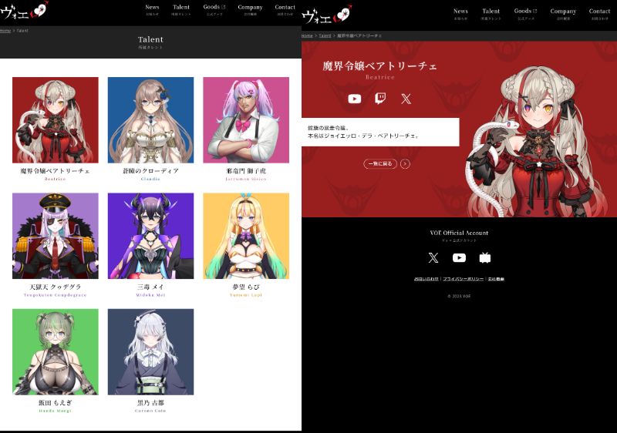617x433 pixels.
Task: Click the name 三毒 メイ under its card
Action: click(150, 287)
